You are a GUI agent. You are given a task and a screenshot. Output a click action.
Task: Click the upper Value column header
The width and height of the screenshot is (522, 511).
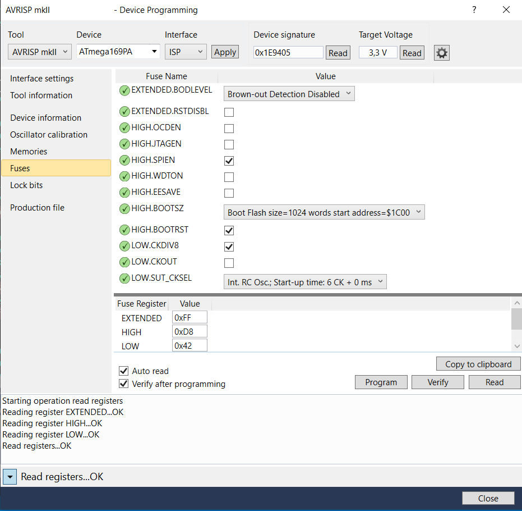pyautogui.click(x=326, y=76)
